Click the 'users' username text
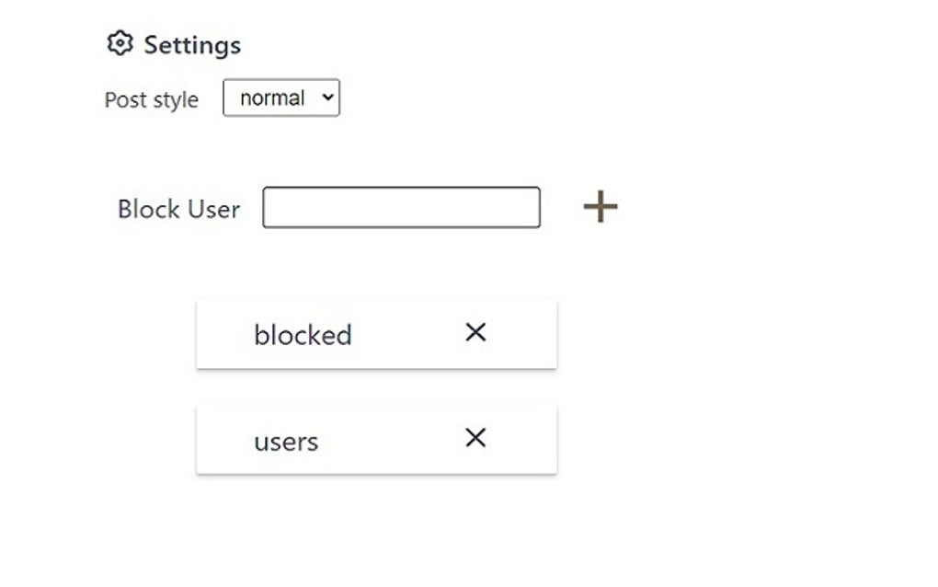Screen dimensions: 938x587 click(286, 442)
